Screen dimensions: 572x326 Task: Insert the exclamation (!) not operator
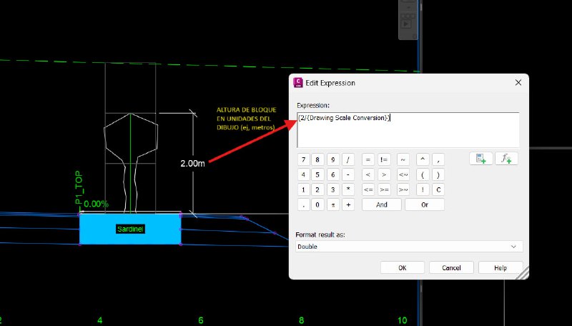pos(423,189)
